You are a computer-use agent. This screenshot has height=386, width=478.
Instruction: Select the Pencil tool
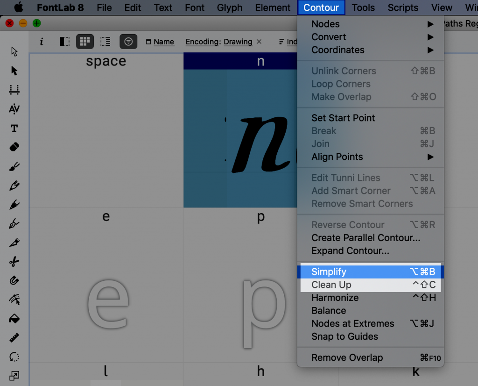[14, 185]
